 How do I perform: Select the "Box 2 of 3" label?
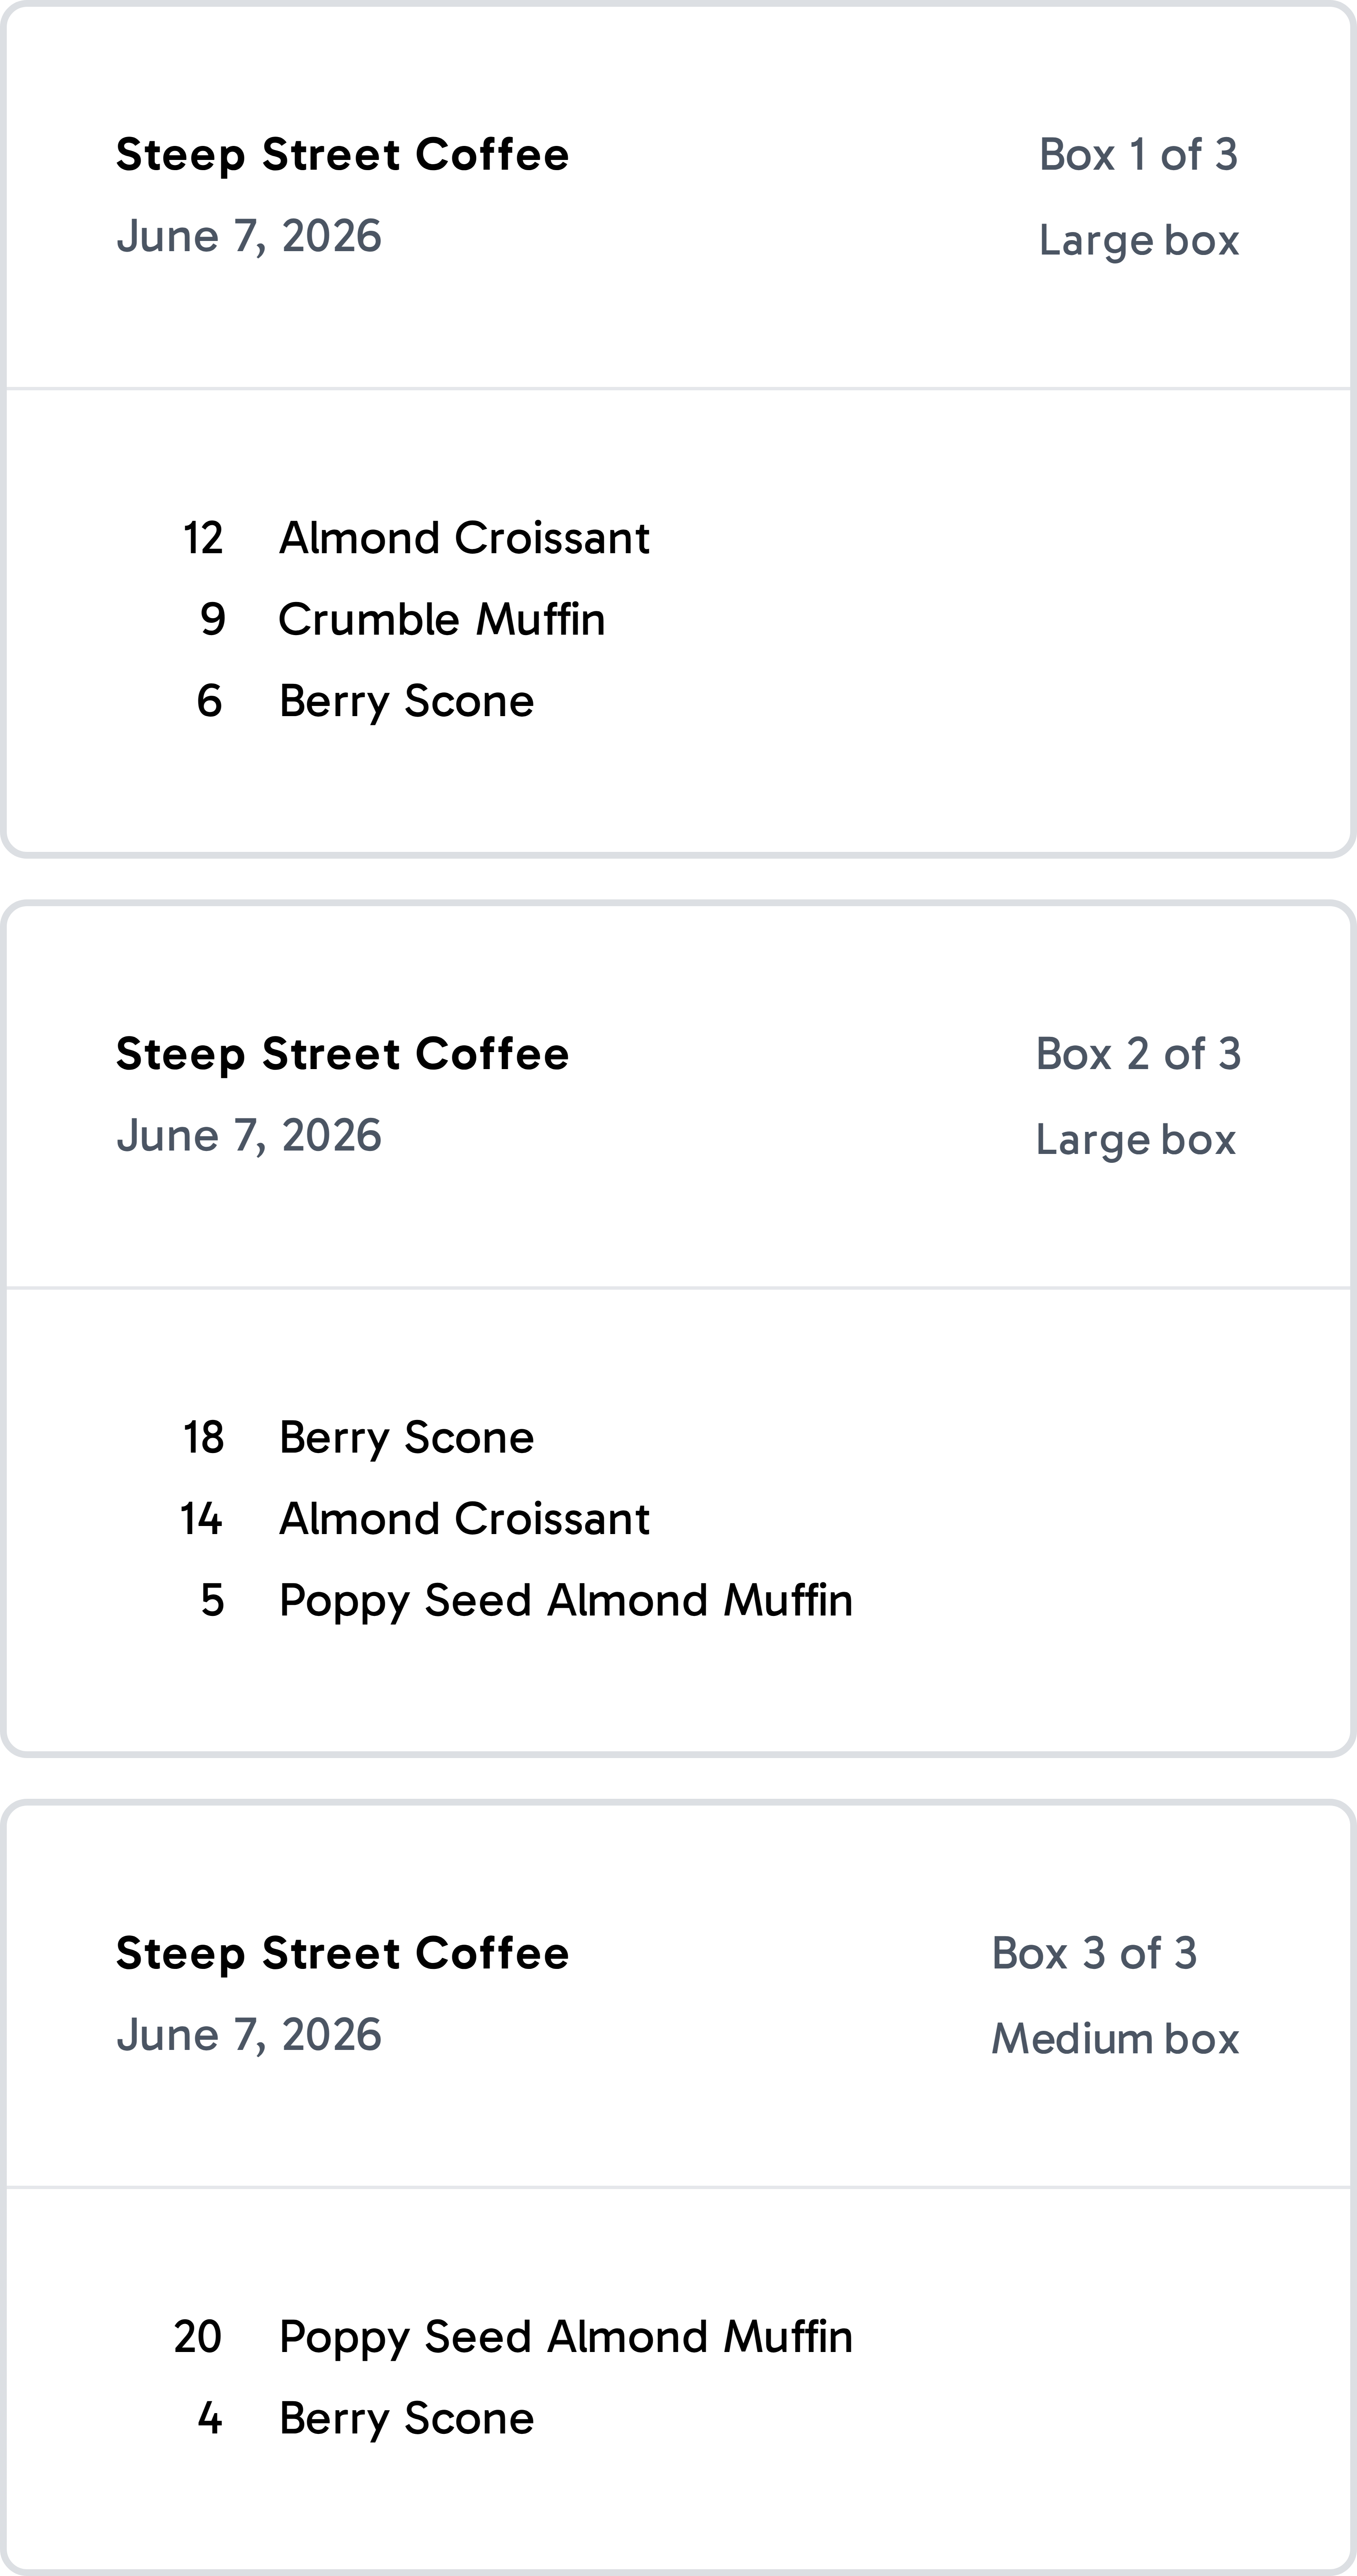[x=1137, y=1054]
